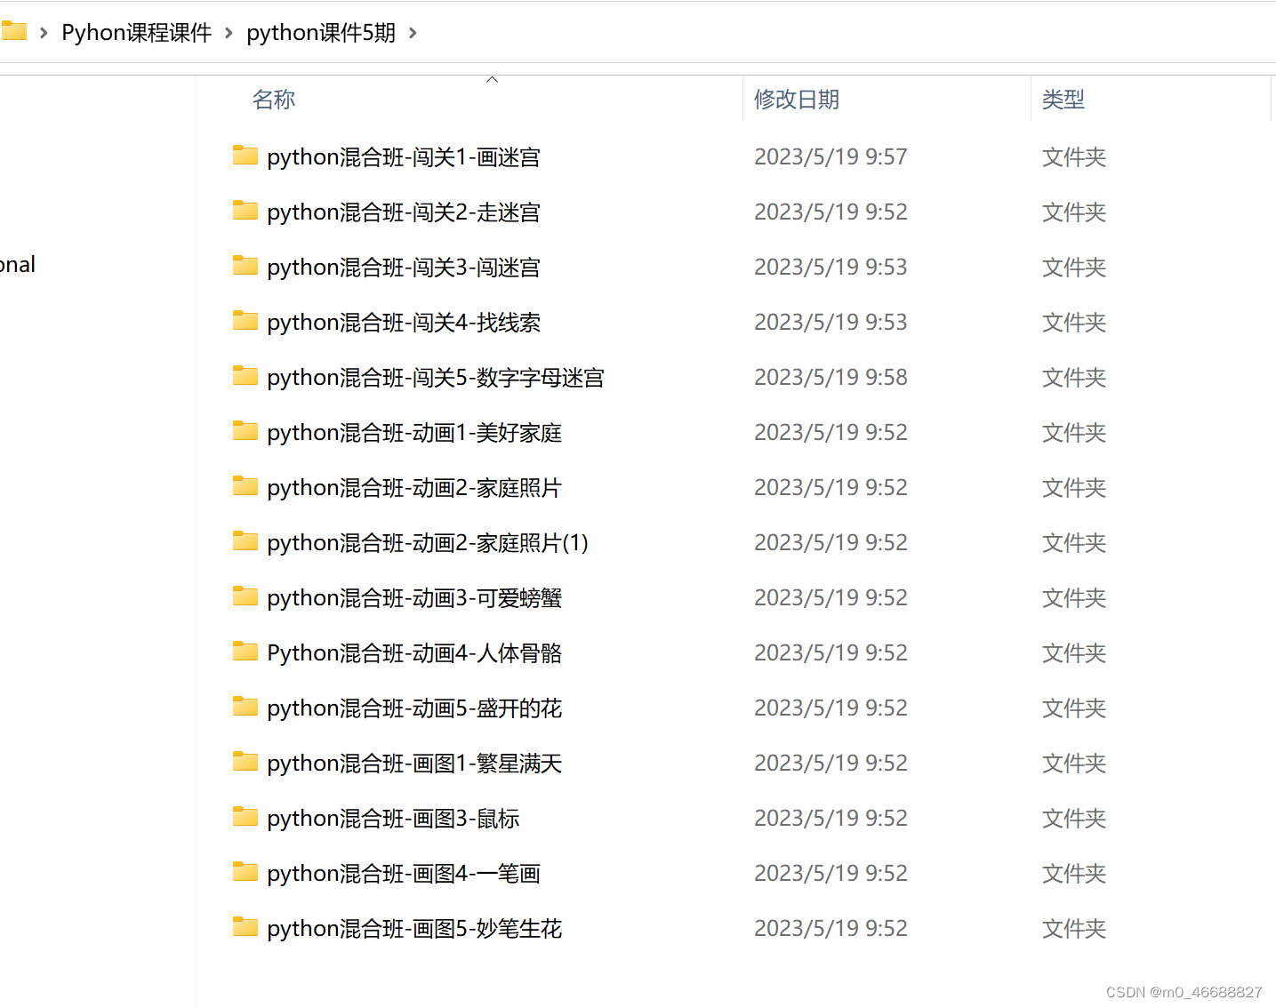The height and width of the screenshot is (1008, 1276).
Task: Click modified date of 画图5-妙笔生花 row
Action: pyautogui.click(x=831, y=929)
